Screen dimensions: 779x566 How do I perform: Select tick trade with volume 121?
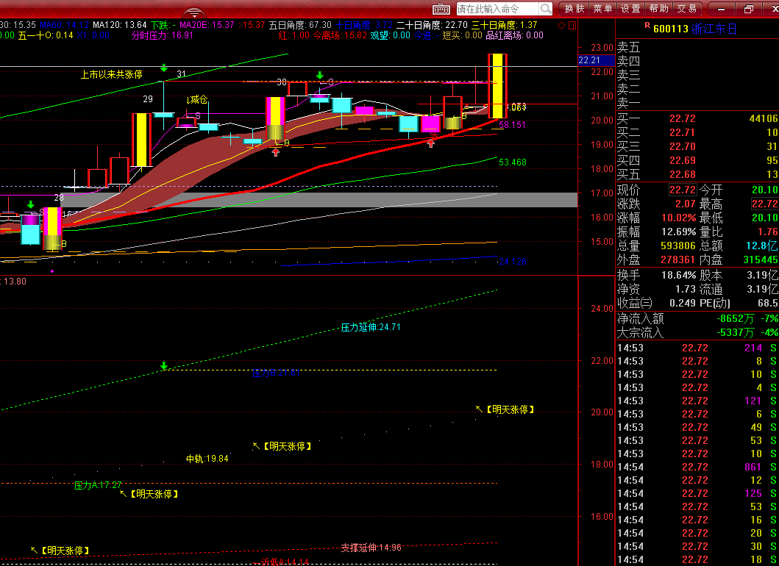[x=697, y=401]
